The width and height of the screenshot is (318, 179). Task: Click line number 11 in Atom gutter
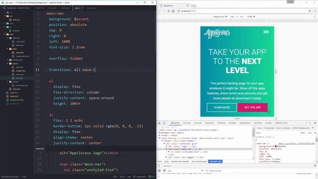point(37,70)
